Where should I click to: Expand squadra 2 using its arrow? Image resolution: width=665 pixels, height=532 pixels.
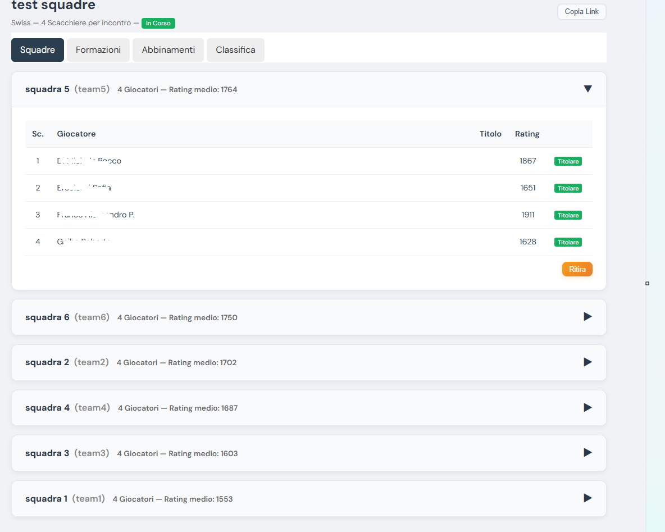tap(587, 362)
